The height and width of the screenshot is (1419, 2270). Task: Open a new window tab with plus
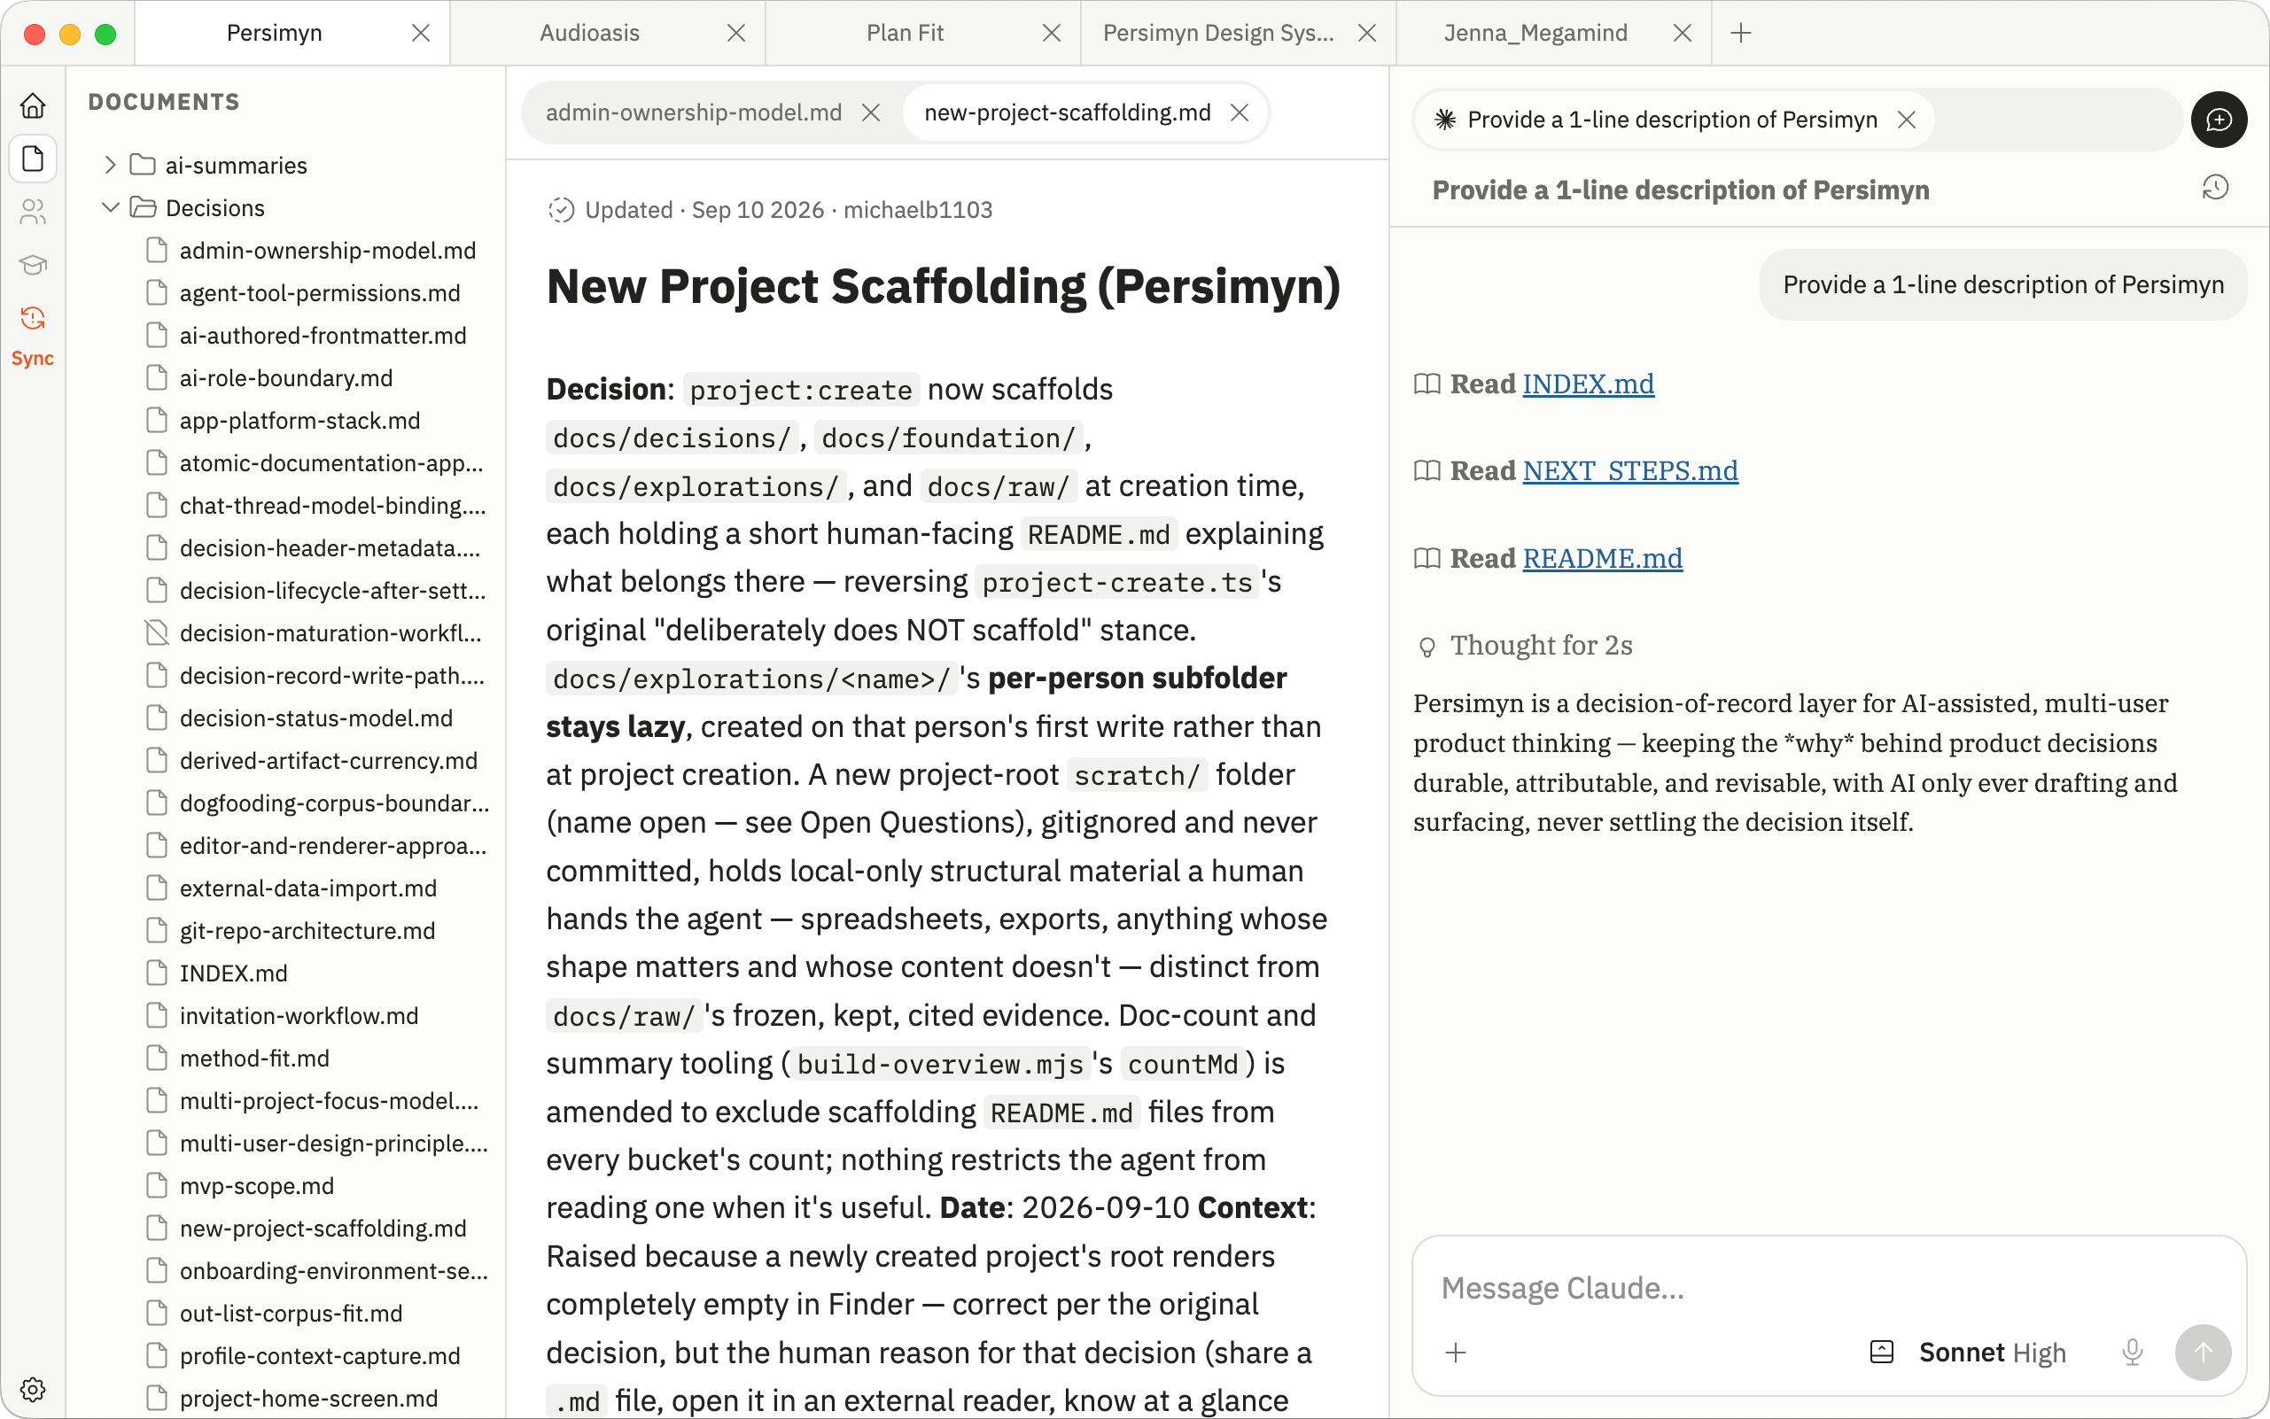click(1740, 33)
